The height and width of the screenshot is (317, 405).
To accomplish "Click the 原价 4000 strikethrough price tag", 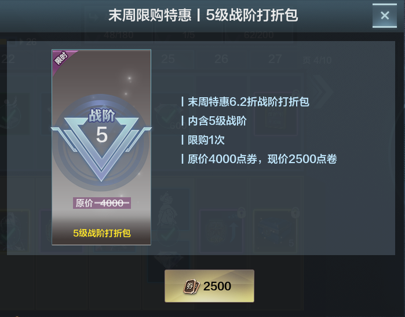I will [x=102, y=203].
